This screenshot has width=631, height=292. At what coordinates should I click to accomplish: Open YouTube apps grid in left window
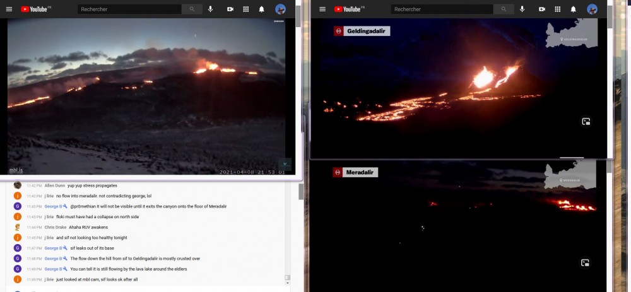(247, 9)
